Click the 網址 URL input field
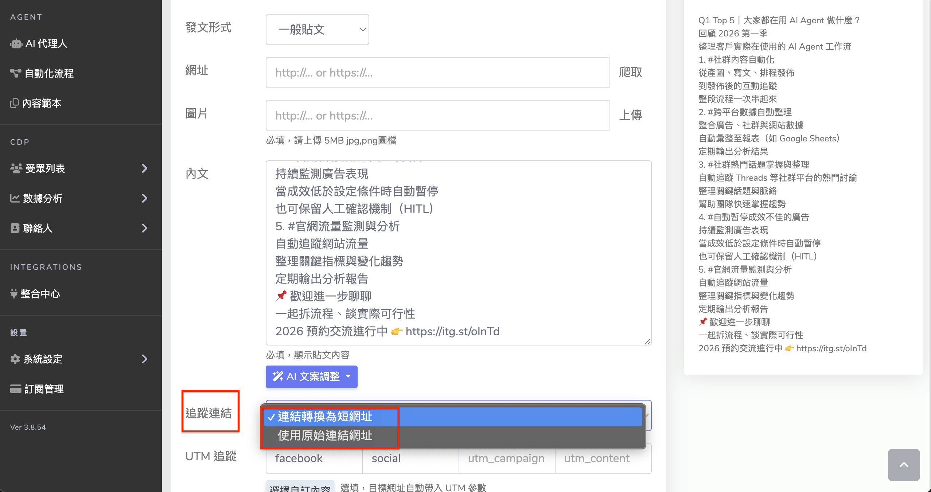The height and width of the screenshot is (492, 931). point(437,73)
